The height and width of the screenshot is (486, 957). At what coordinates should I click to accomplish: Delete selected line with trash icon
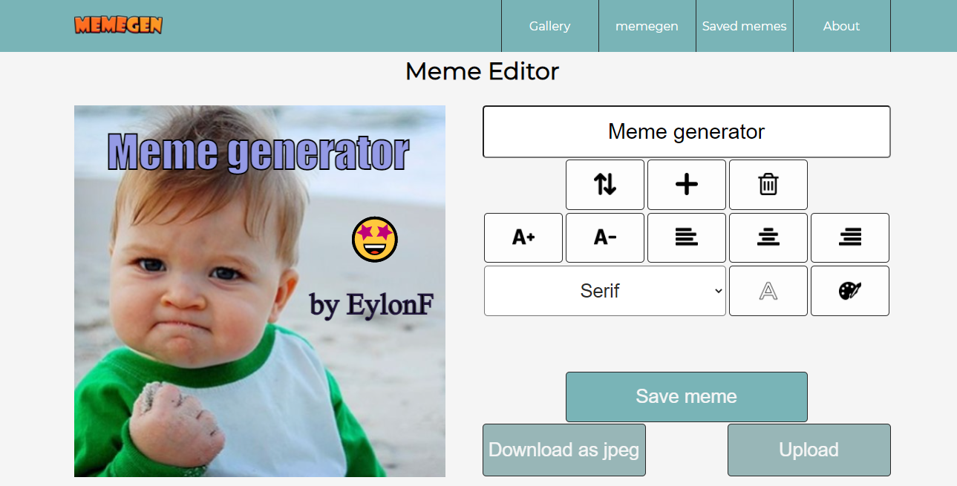pos(768,185)
